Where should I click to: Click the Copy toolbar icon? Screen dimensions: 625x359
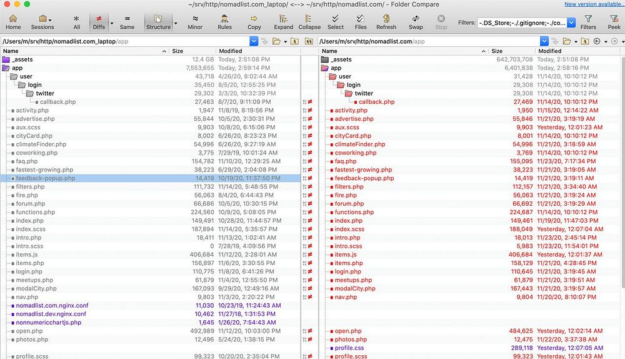click(x=254, y=22)
